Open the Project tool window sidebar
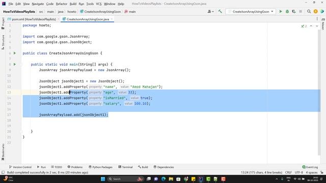The image size is (326, 183). point(3,23)
